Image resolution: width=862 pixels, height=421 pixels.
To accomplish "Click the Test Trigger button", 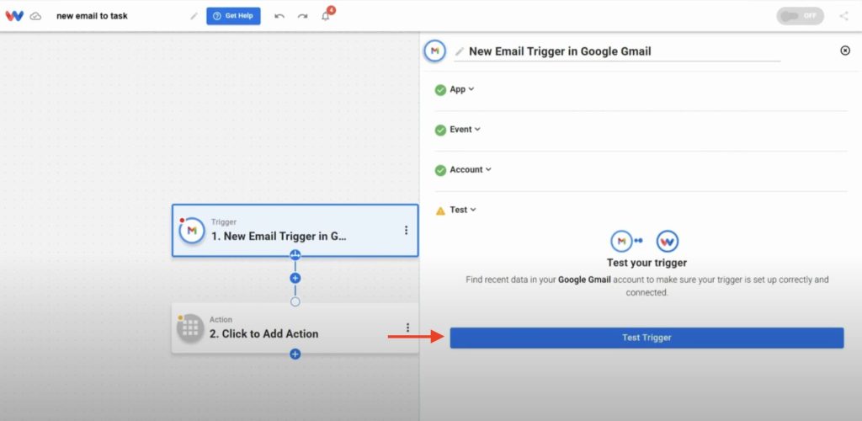I will [x=646, y=338].
